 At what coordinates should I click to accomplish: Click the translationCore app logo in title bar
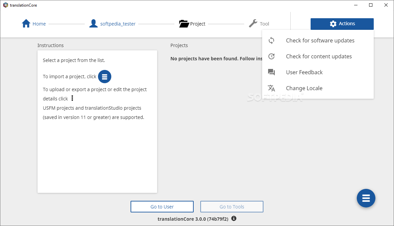[6, 5]
